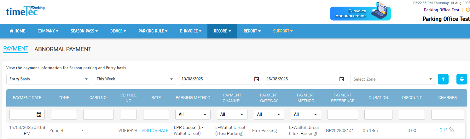The height and width of the screenshot is (139, 470).
Task: Click the payment date filter calendar icon
Action: pyautogui.click(x=39, y=115)
